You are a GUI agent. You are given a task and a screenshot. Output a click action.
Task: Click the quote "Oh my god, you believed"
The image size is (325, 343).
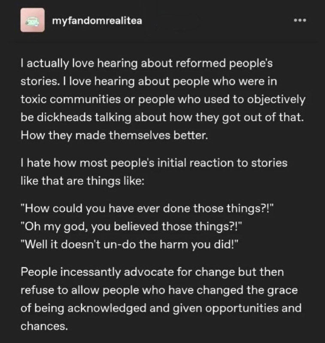[x=132, y=226]
